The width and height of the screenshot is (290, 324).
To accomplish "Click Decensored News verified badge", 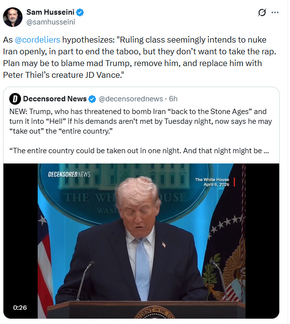I will click(92, 99).
